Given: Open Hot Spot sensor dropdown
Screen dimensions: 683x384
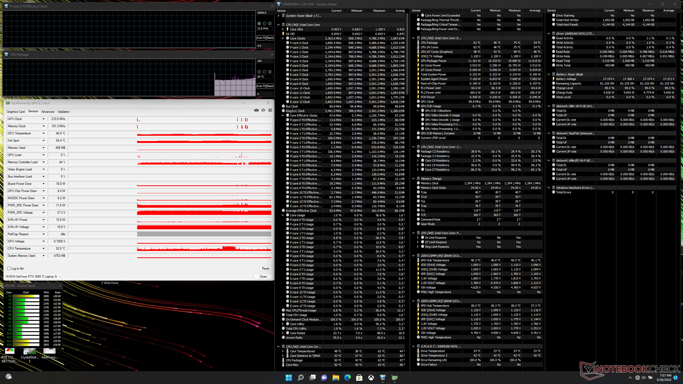Looking at the screenshot, I should (43, 140).
